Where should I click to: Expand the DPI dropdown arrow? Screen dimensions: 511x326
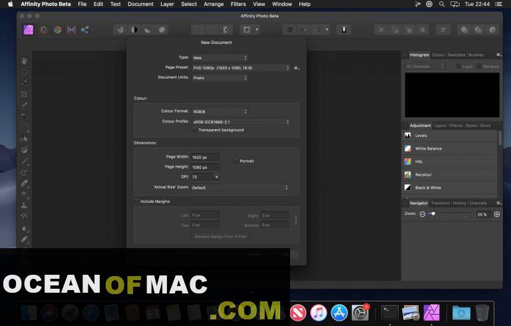click(216, 177)
